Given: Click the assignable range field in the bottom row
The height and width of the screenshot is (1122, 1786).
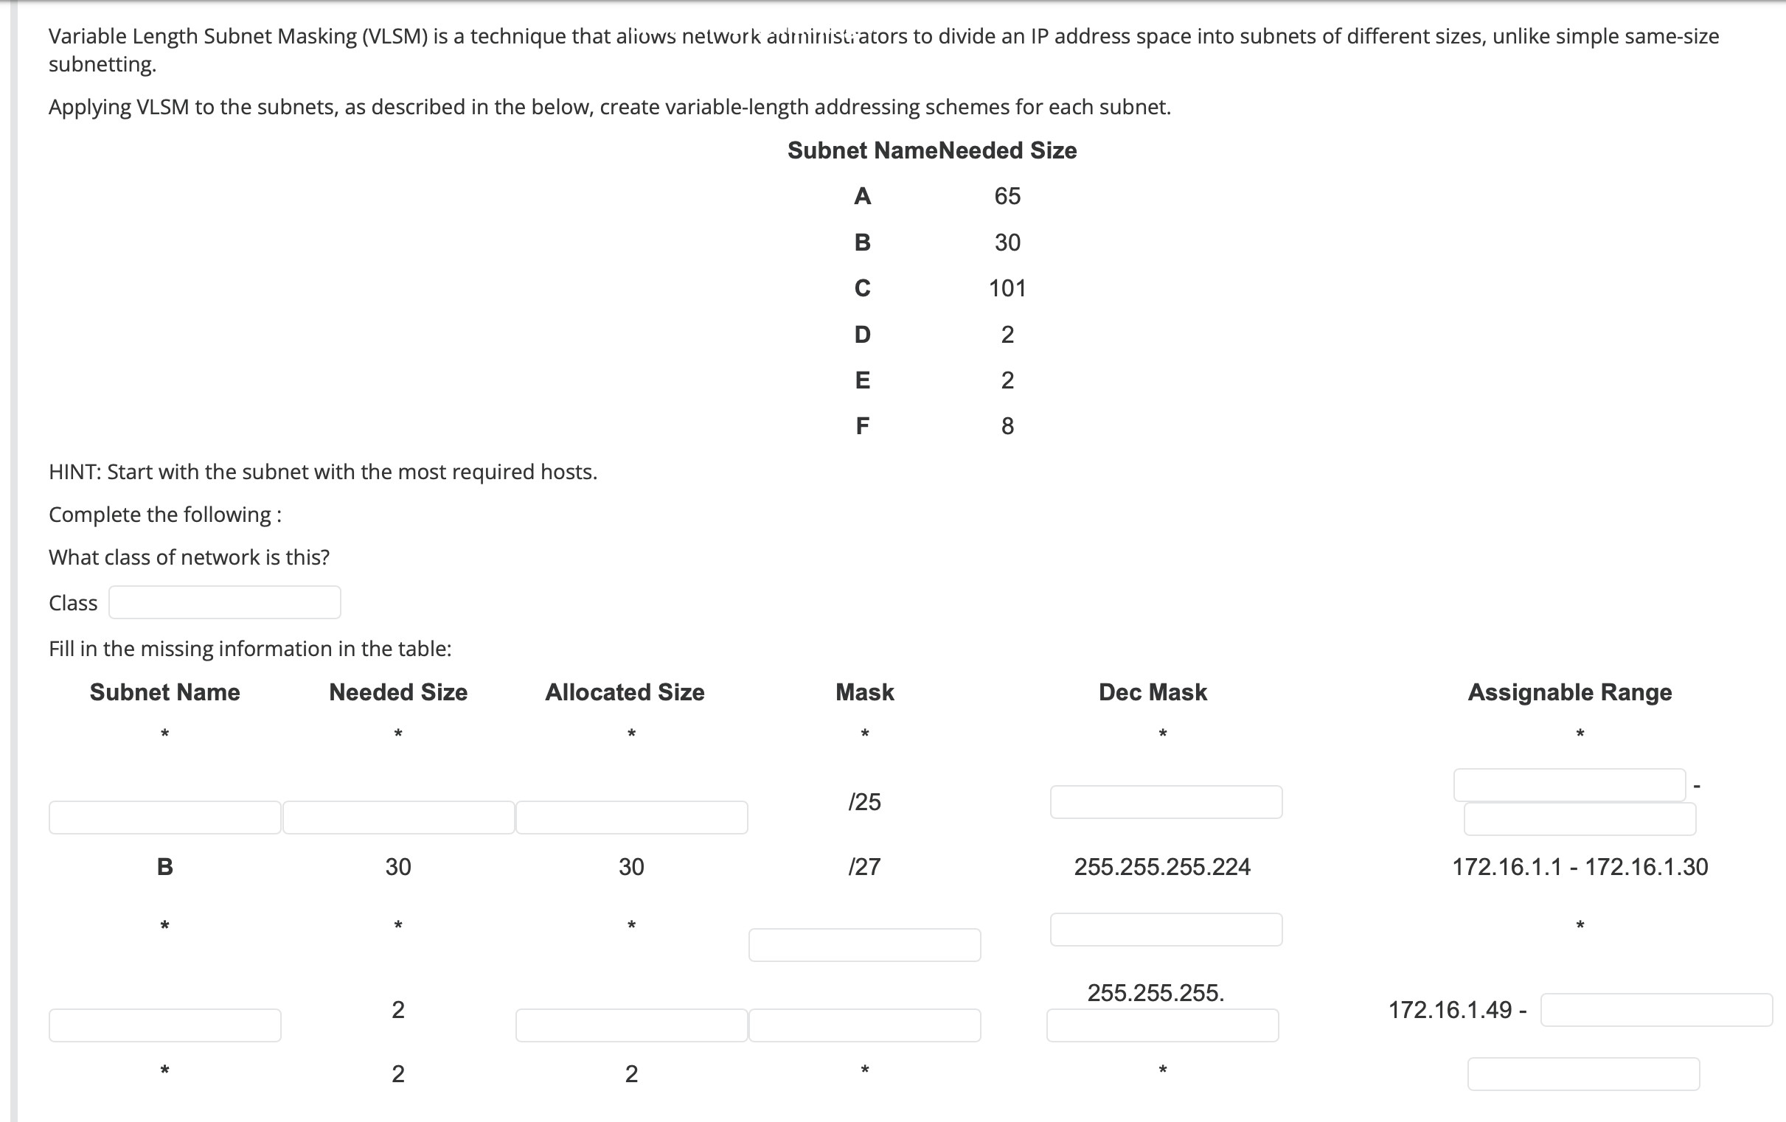Looking at the screenshot, I should point(1582,1073).
